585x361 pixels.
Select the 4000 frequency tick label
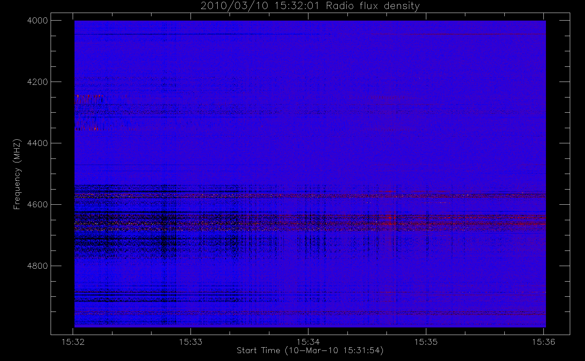[38, 21]
